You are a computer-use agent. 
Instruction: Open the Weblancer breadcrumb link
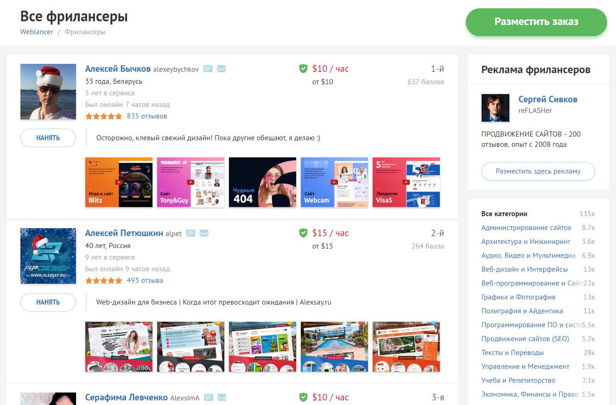click(x=37, y=32)
